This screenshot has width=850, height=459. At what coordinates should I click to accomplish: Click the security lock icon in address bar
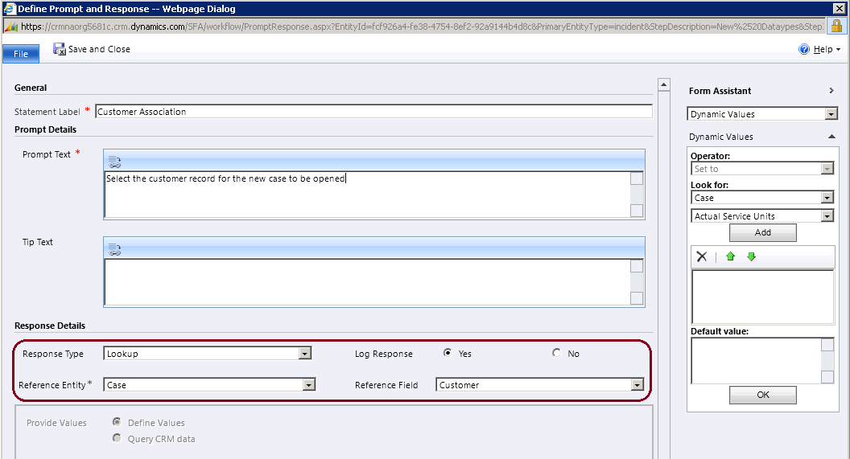836,26
